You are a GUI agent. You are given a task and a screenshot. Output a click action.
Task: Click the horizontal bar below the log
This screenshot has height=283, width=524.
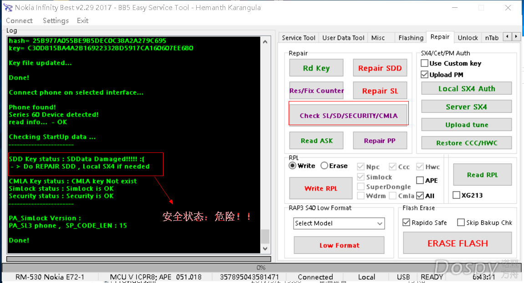click(139, 259)
